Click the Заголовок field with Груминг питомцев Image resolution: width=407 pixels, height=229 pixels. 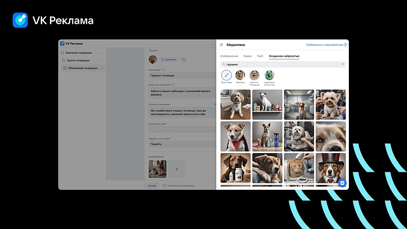point(182,76)
